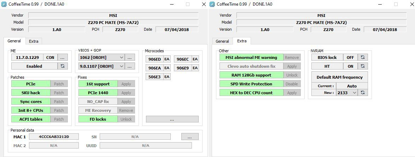415x157 pixels.
Task: Click refresh icon beside New RAM frequency
Action: click(x=363, y=93)
